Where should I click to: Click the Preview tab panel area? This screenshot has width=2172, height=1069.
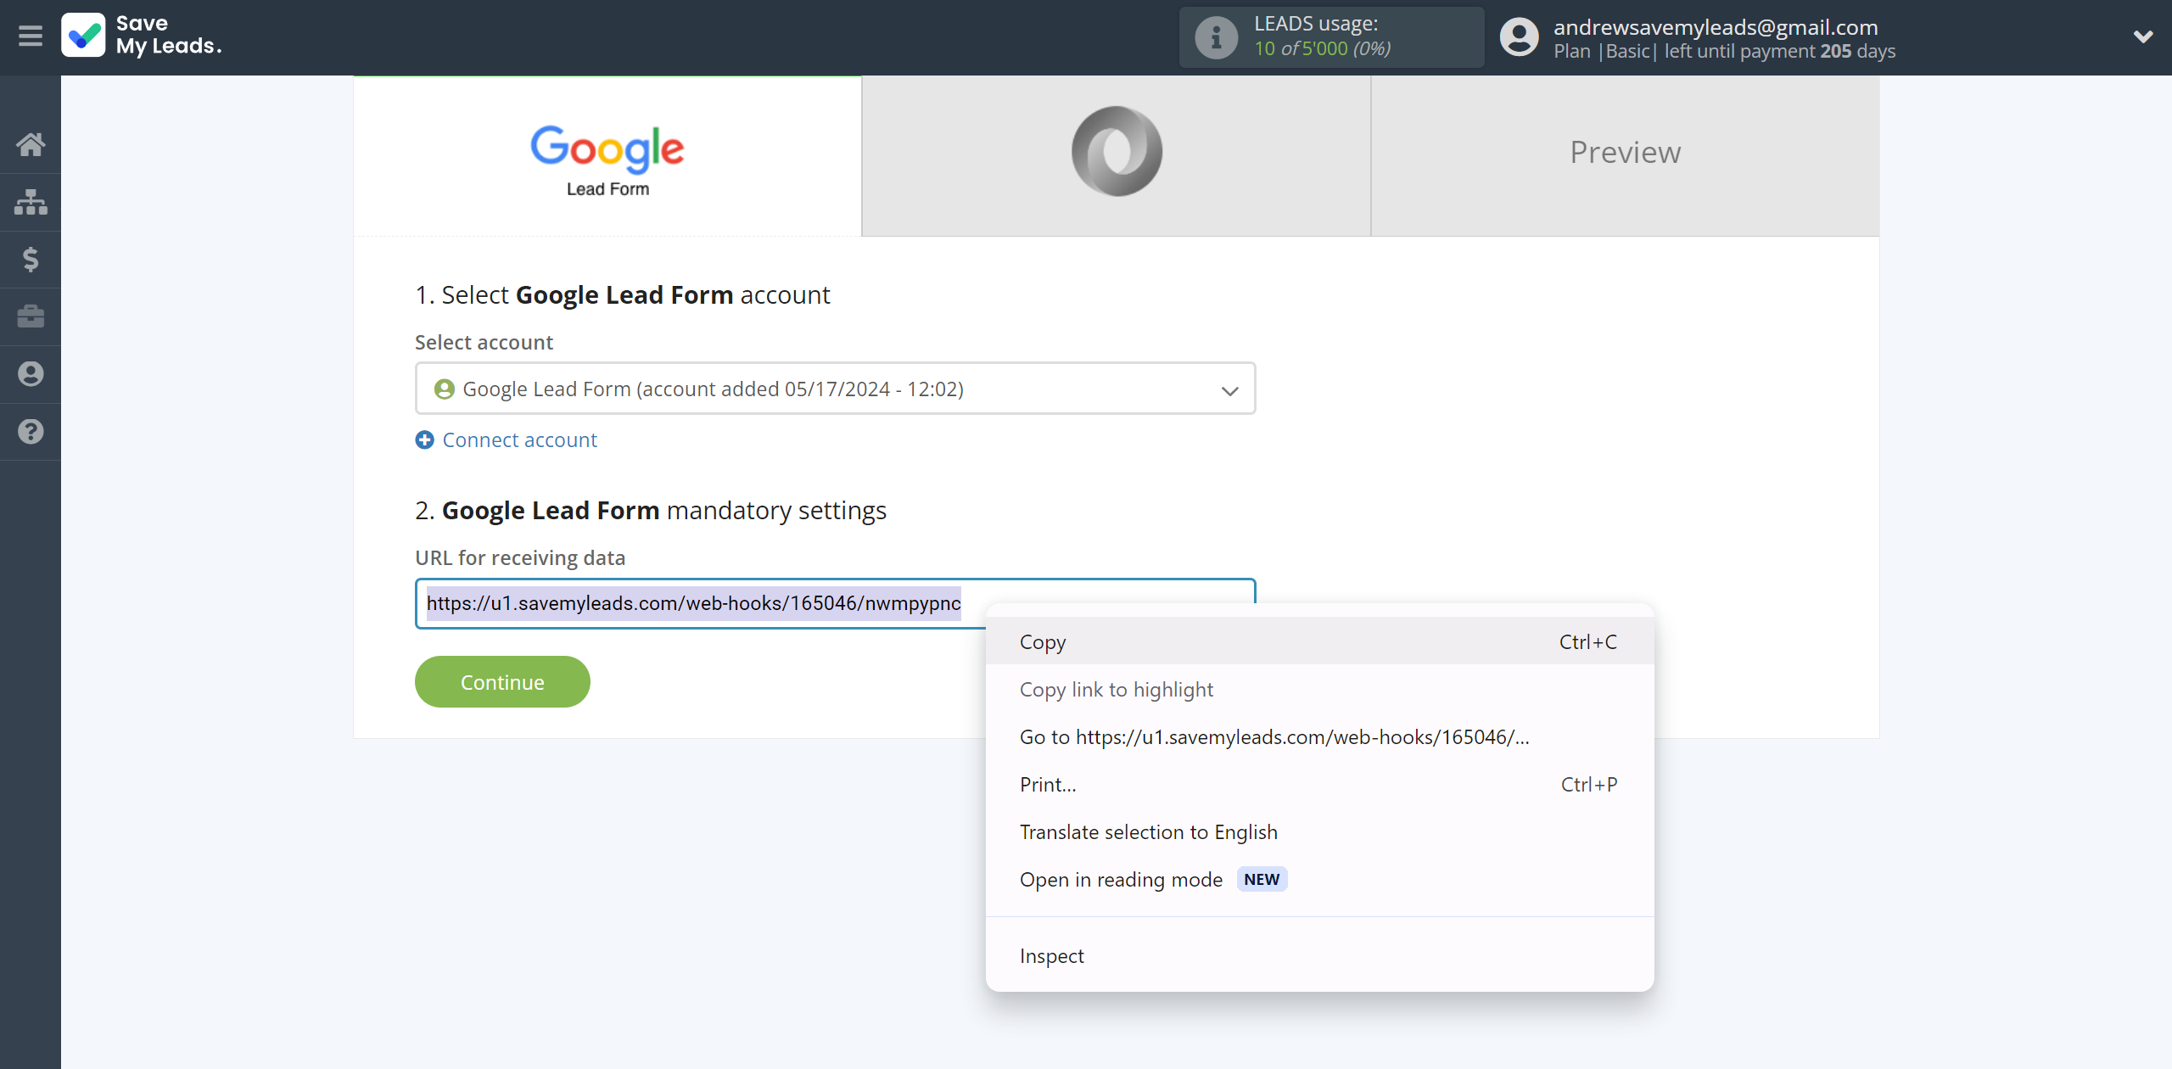click(x=1625, y=153)
